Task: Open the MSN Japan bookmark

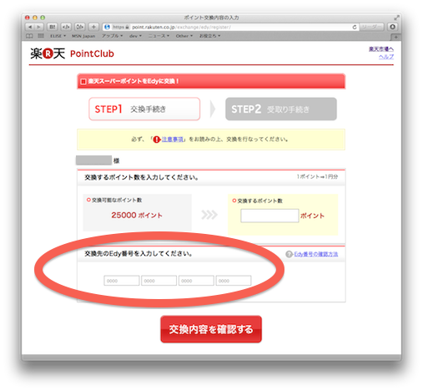Action: pos(83,36)
